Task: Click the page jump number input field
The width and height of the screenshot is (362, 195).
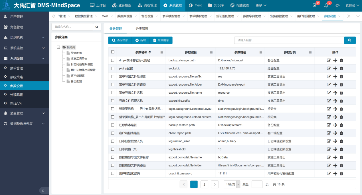Action: (257, 184)
